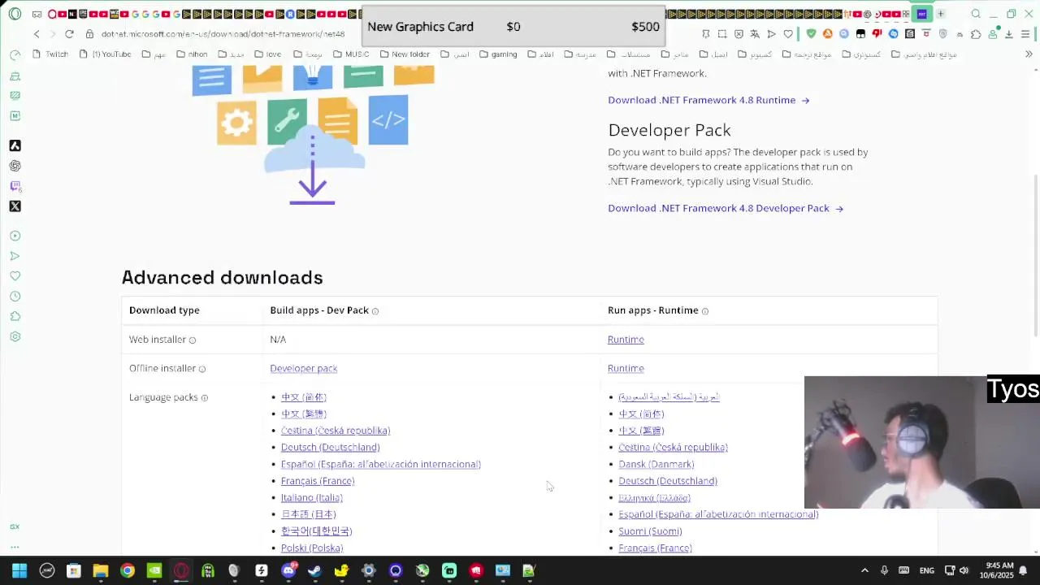1040x585 pixels.
Task: Open GX Control speedometer icon in the sidebar
Action: pyautogui.click(x=15, y=54)
